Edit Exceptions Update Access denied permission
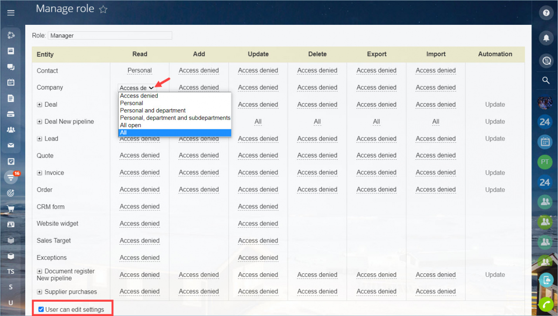558x316 pixels. coord(258,258)
